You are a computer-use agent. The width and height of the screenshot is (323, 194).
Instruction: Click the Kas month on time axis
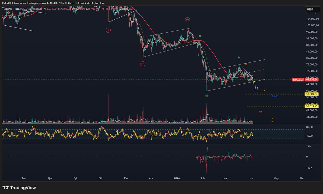pyautogui.click(x=126, y=178)
